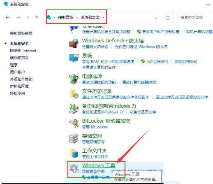Open 文件历史记录 heading

97,91
